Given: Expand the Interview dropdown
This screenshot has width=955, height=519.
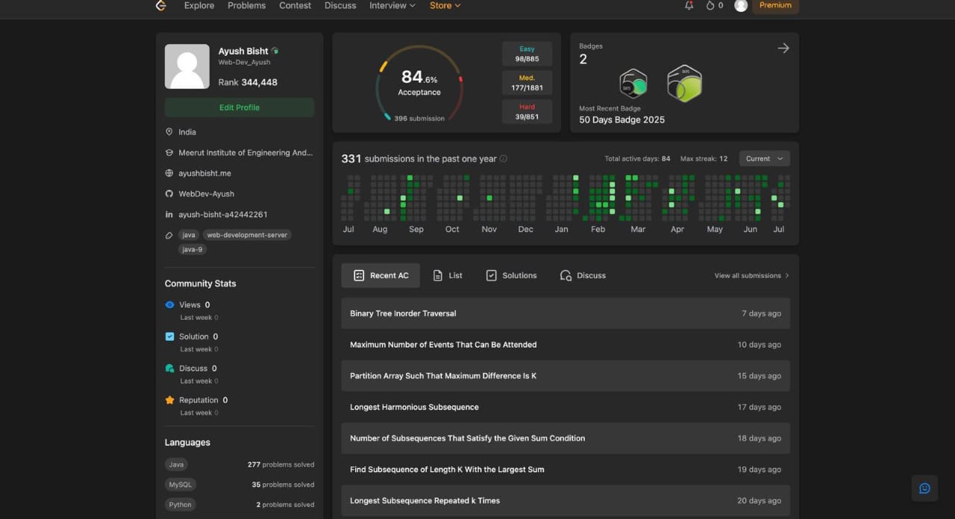Looking at the screenshot, I should (x=391, y=5).
